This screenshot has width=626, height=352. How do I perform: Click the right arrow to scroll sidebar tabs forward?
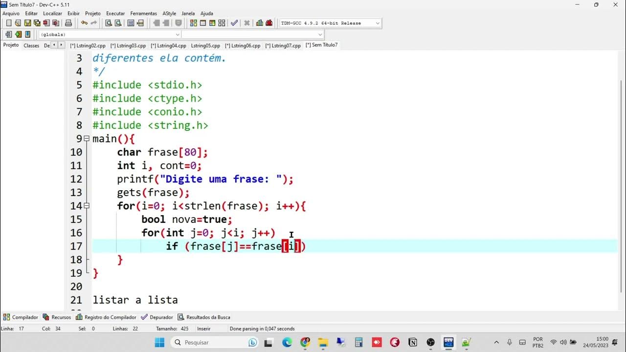(61, 45)
